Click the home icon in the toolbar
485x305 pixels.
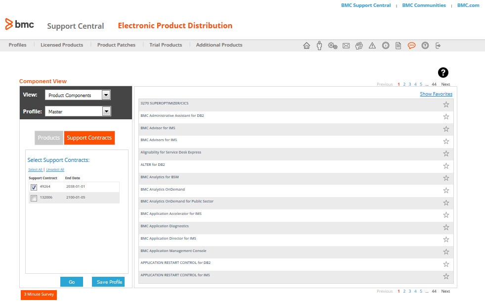pyautogui.click(x=307, y=46)
